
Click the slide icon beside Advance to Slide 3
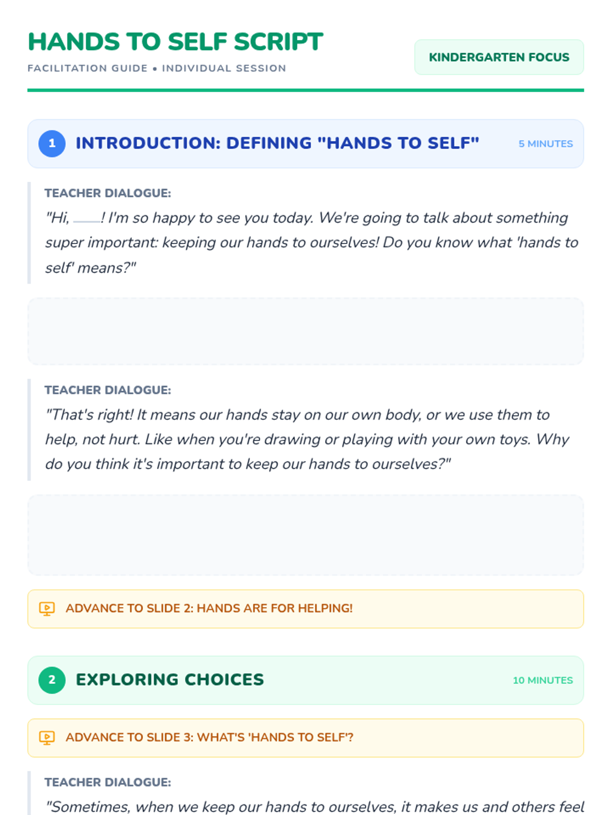(x=47, y=738)
